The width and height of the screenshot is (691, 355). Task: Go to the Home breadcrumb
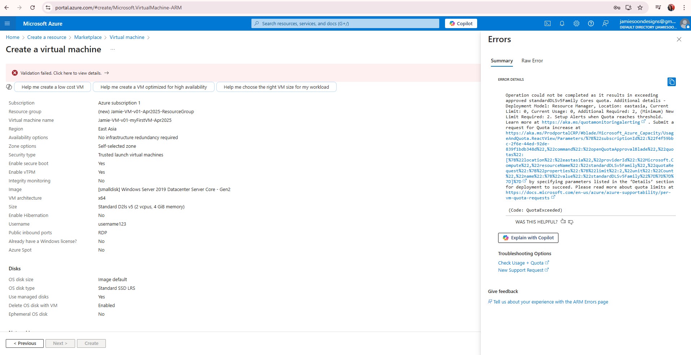[13, 37]
